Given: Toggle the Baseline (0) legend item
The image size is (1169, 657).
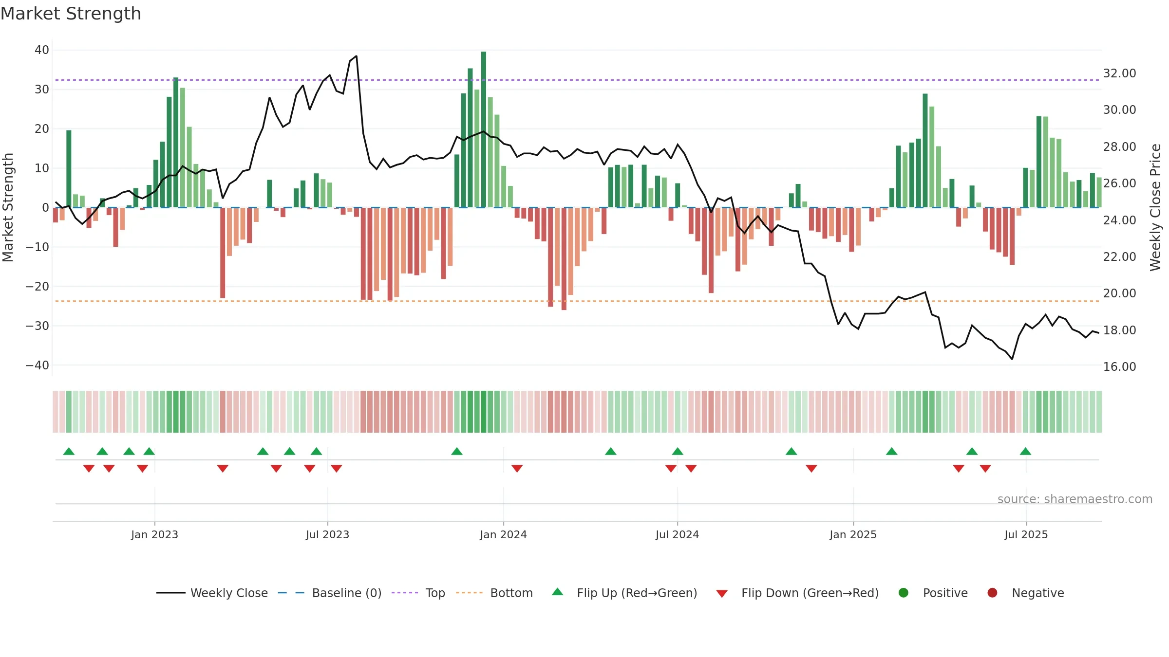Looking at the screenshot, I should point(330,593).
